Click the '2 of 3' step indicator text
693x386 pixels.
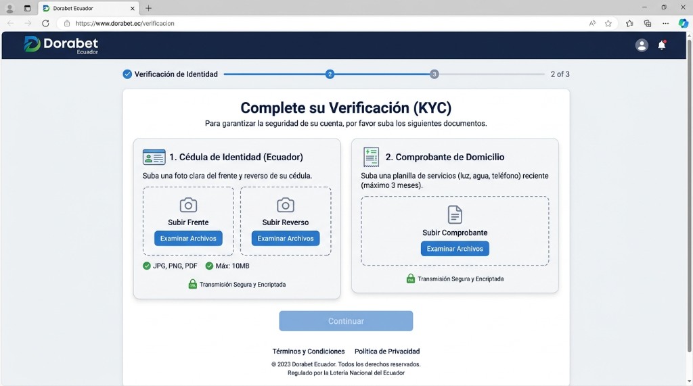tap(560, 74)
